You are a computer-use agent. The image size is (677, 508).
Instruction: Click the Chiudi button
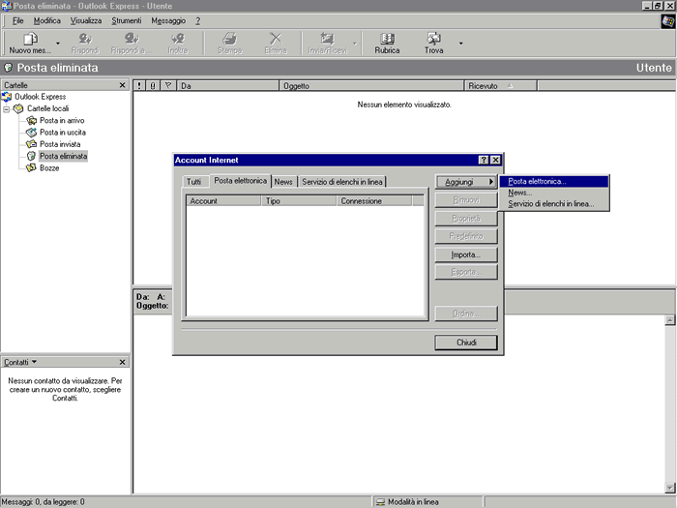(466, 343)
